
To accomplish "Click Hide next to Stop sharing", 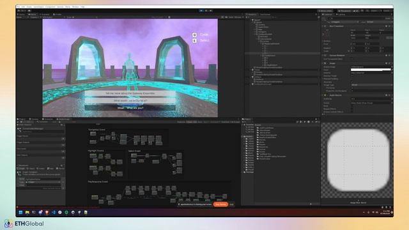I will point(231,204).
